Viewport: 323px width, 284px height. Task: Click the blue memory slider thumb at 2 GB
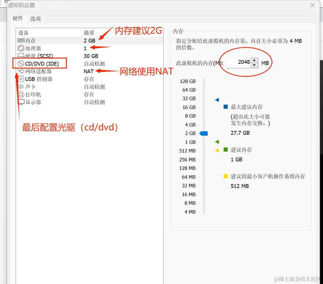204,133
